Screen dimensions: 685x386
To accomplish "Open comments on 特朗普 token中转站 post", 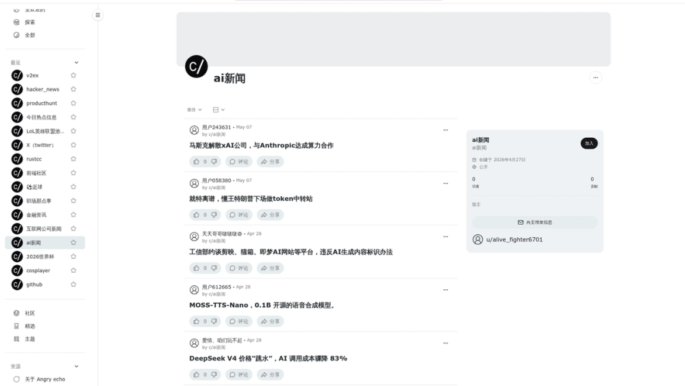I will point(239,215).
